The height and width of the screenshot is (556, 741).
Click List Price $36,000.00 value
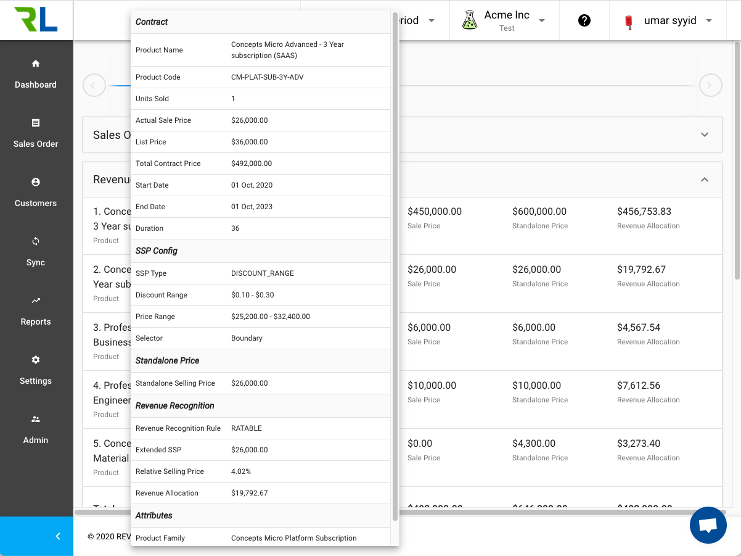(250, 142)
